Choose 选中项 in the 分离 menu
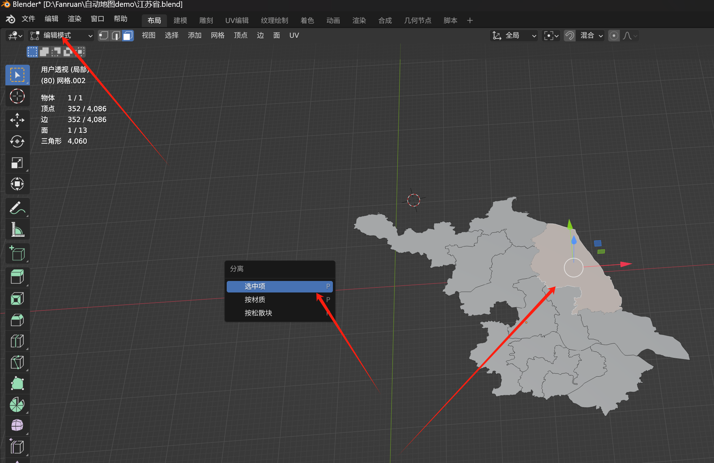The height and width of the screenshot is (463, 714). (x=280, y=286)
